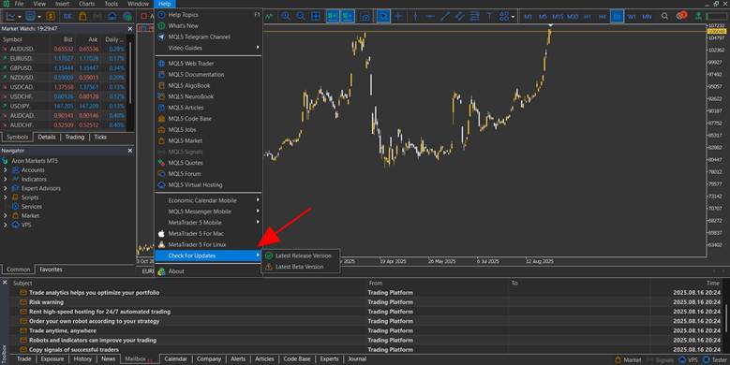The image size is (730, 365).
Task: Close the Market Watch panel
Action: (x=130, y=29)
